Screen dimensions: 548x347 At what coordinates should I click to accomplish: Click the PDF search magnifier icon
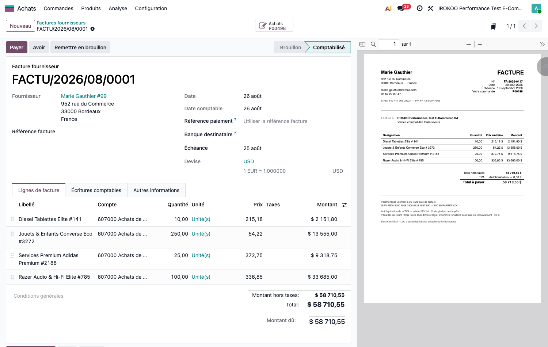click(373, 44)
